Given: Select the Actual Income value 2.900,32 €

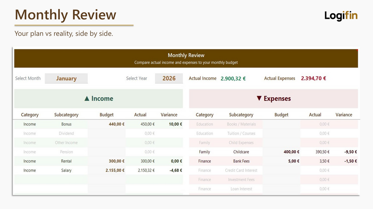Looking at the screenshot, I should [233, 78].
